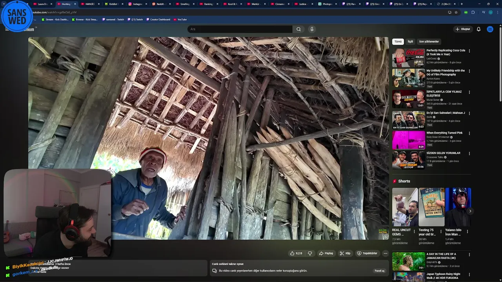Open options for Jamaican Rasta video
The image size is (502, 282).
(x=469, y=255)
